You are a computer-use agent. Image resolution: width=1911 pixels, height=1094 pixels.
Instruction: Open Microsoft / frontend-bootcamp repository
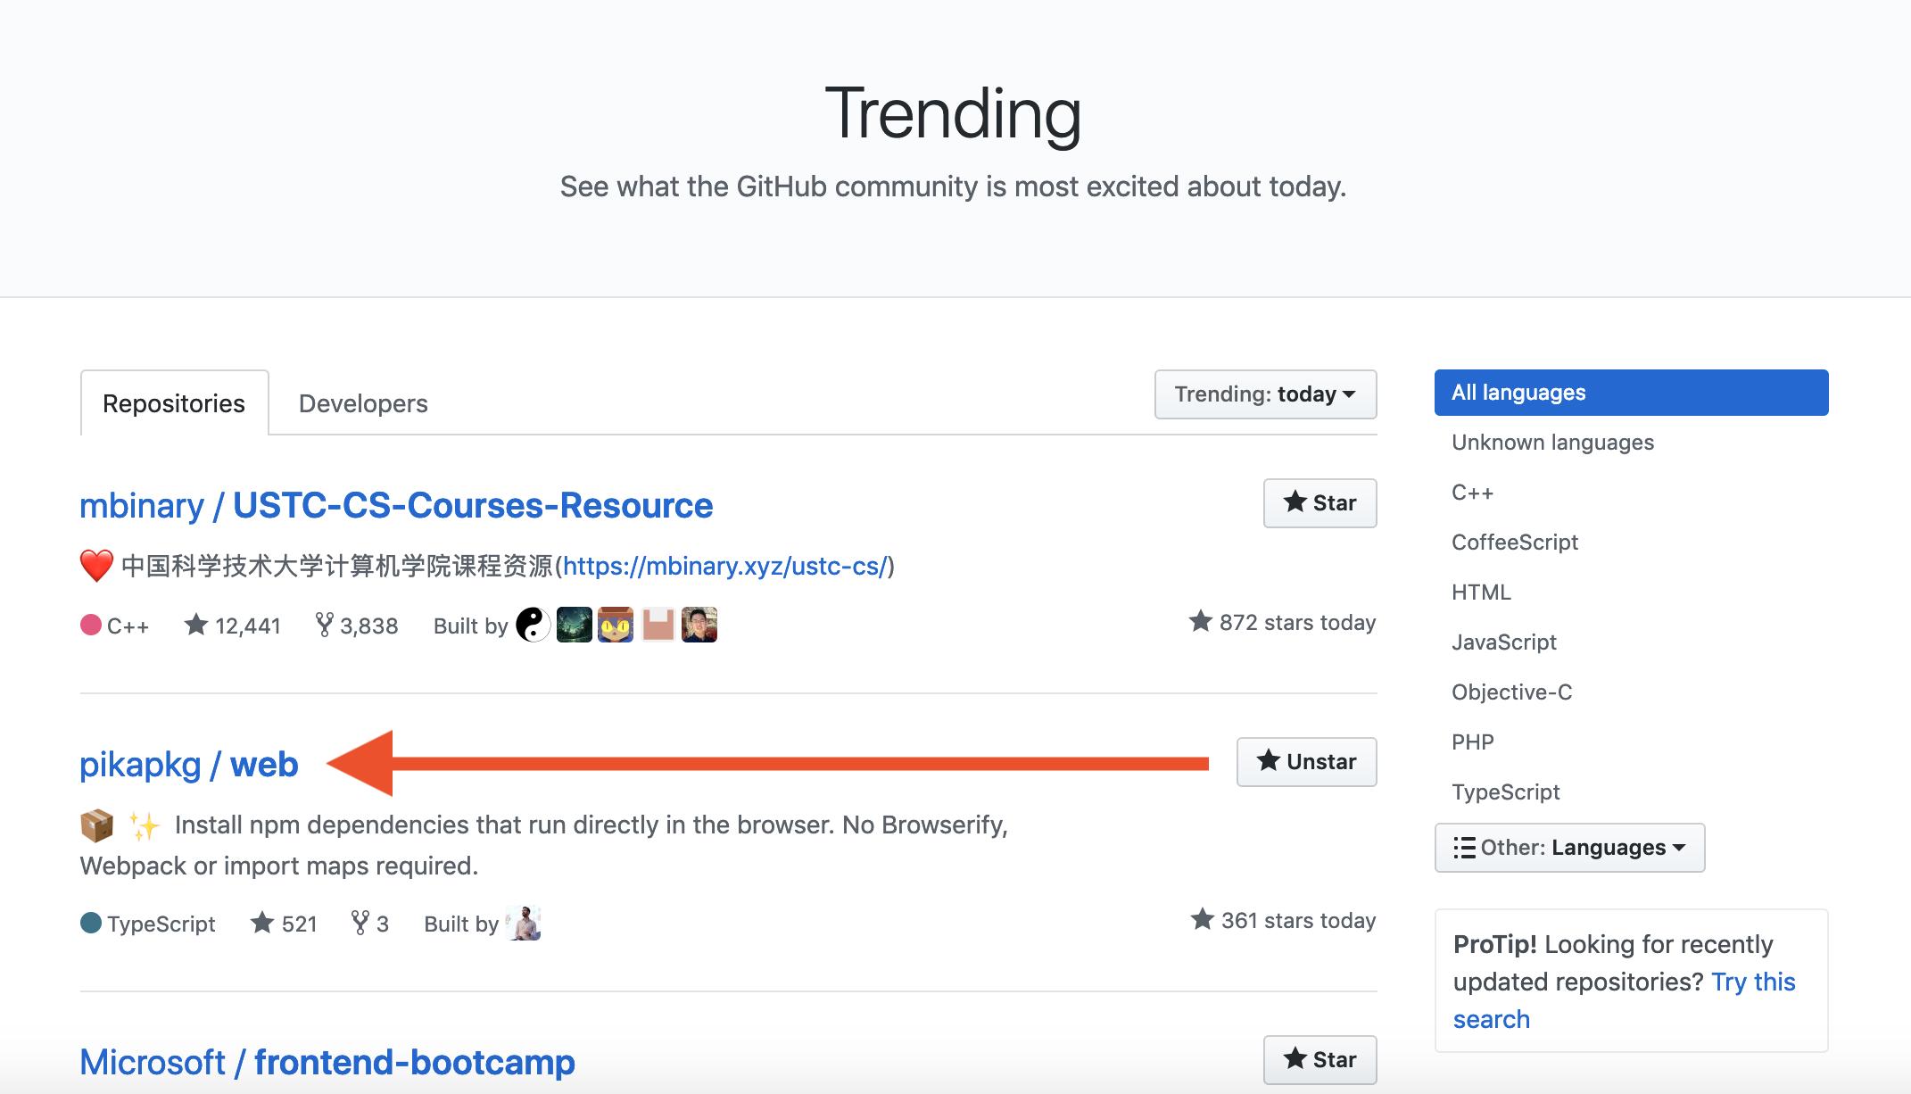point(327,1063)
